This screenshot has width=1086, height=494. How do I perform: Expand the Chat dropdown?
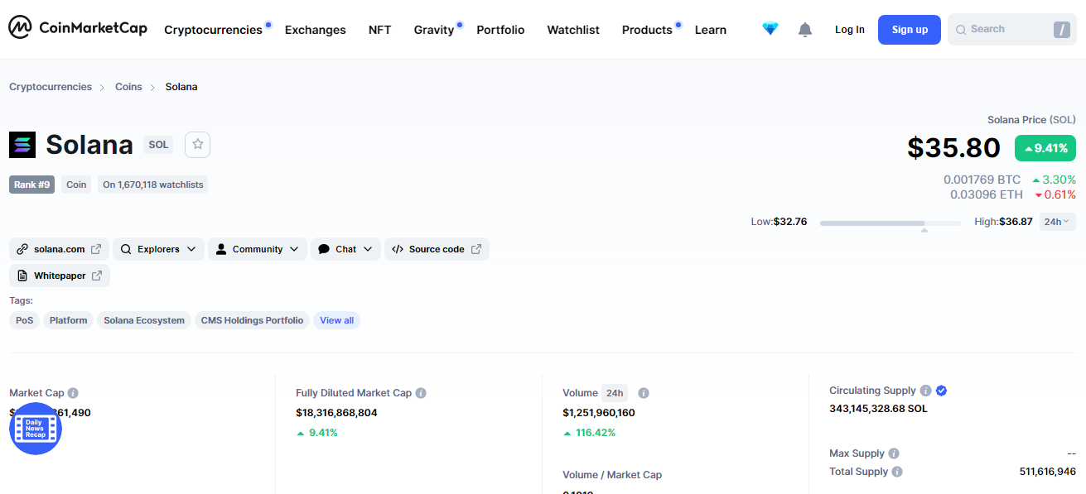[345, 249]
